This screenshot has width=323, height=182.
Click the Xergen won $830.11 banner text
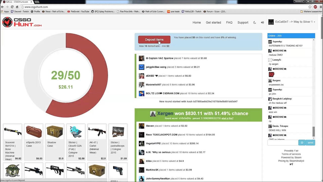(x=203, y=113)
